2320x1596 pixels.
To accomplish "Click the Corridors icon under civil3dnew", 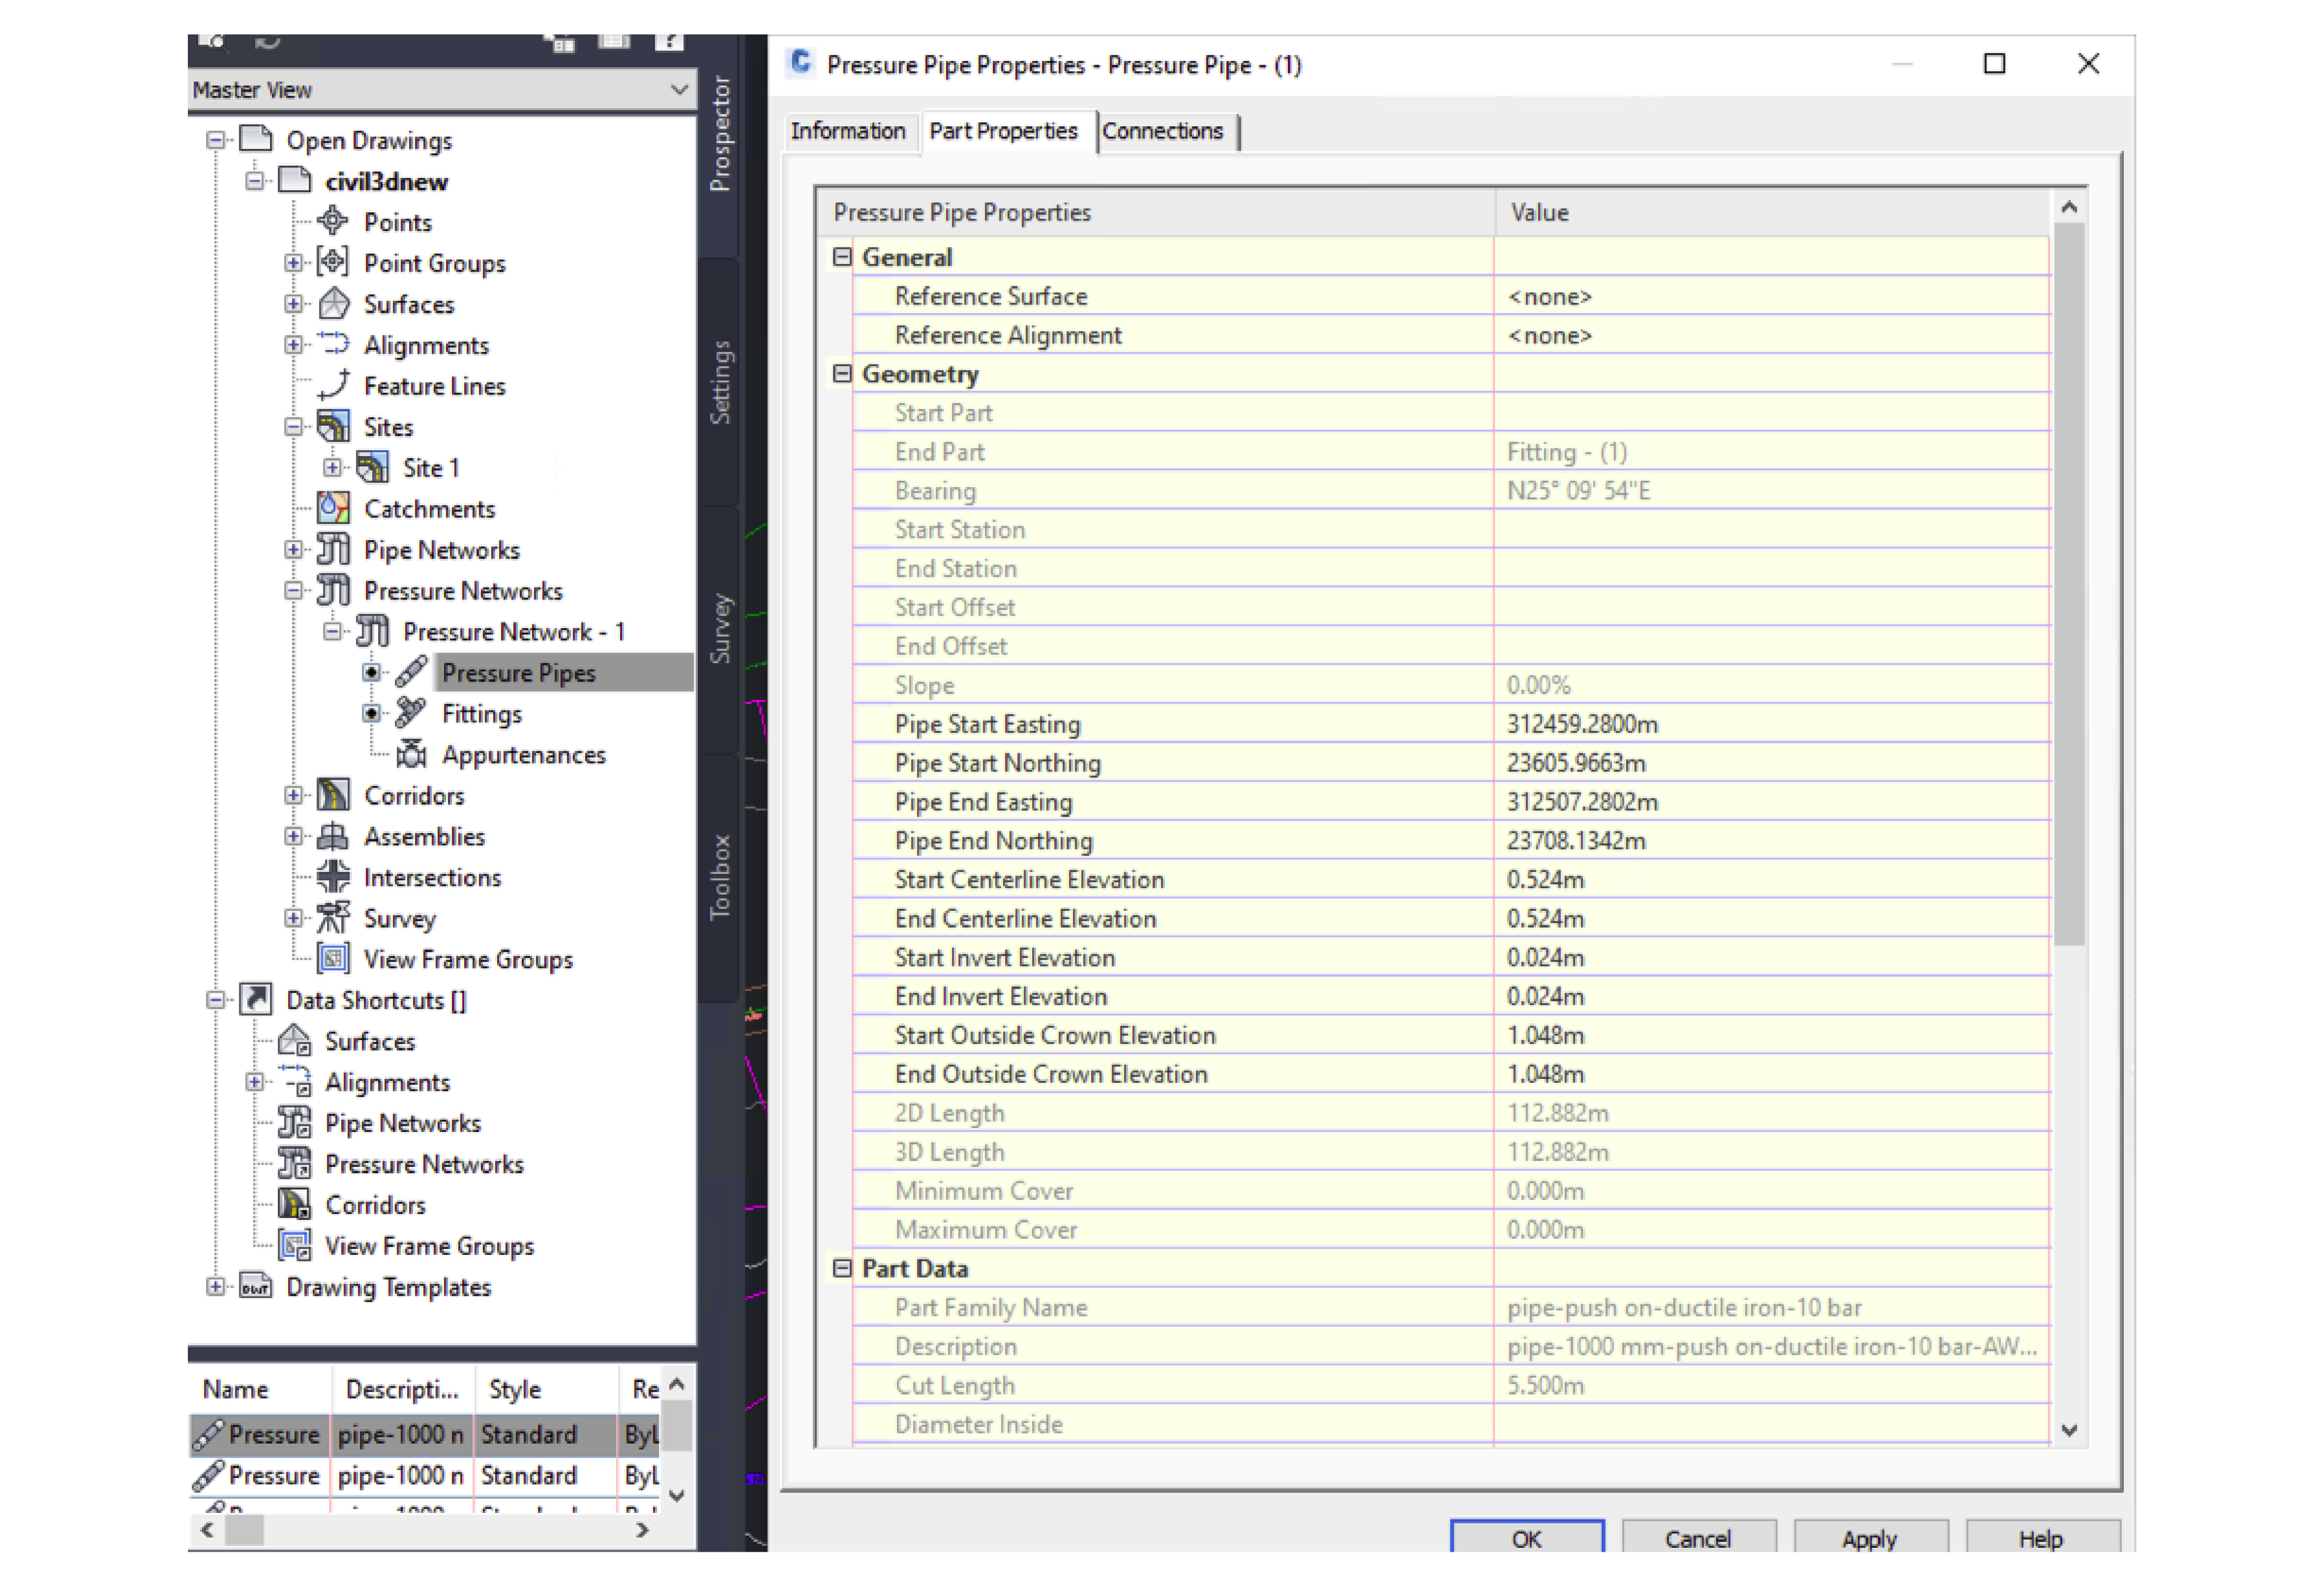I will pos(332,795).
